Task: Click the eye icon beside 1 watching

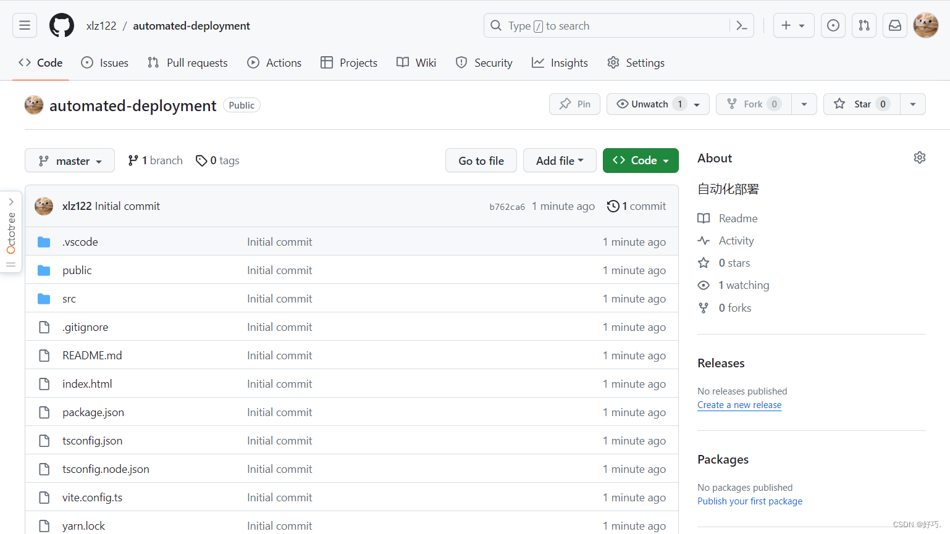Action: (x=704, y=285)
